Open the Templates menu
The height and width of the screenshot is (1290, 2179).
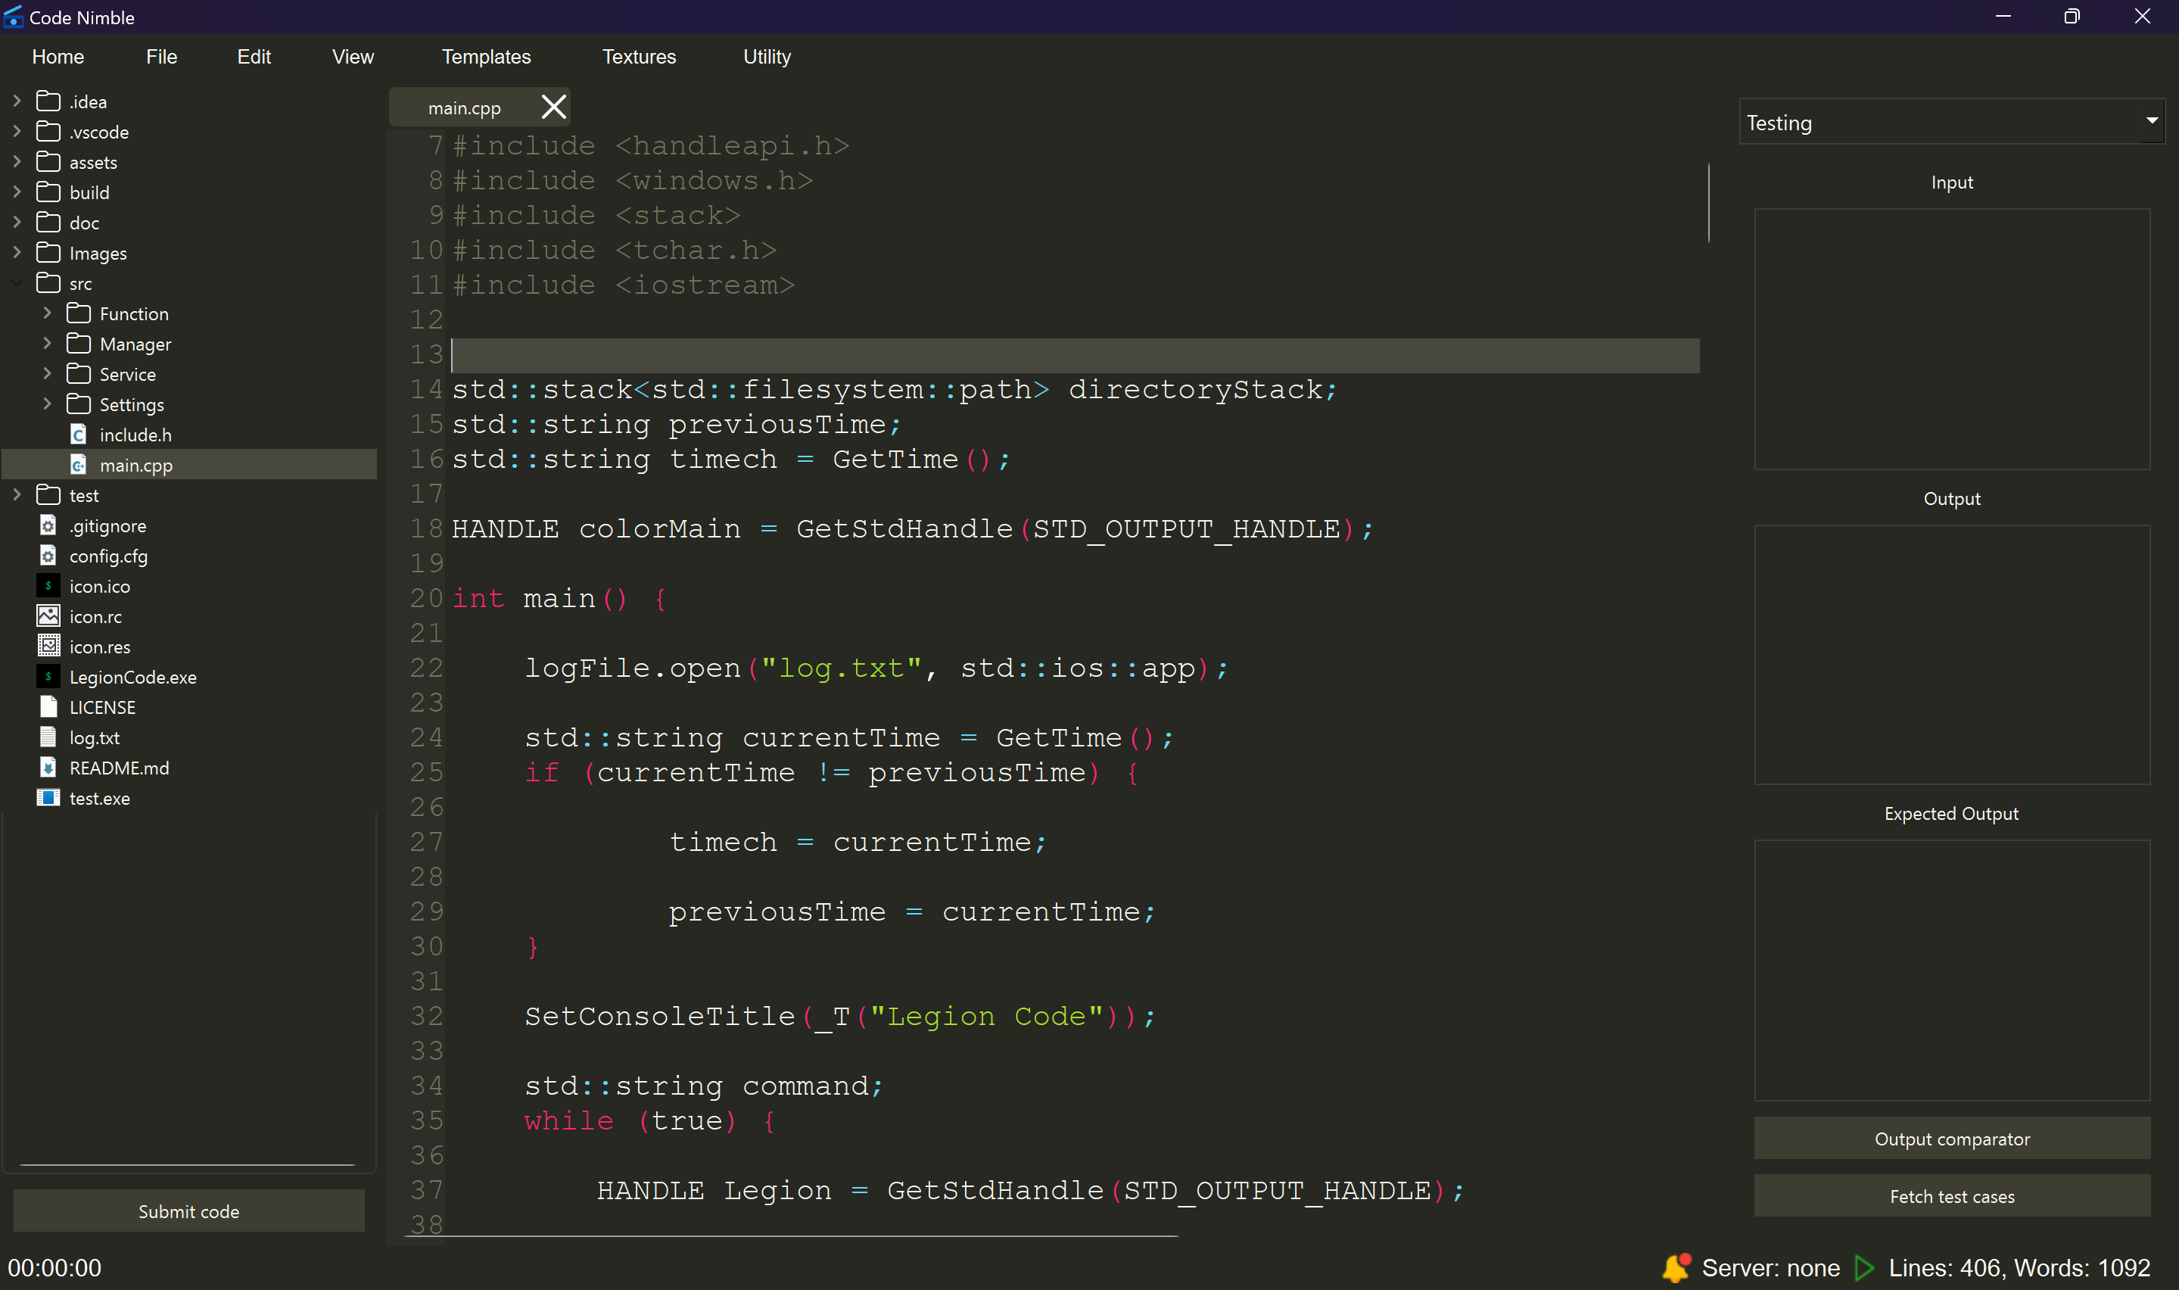486,58
